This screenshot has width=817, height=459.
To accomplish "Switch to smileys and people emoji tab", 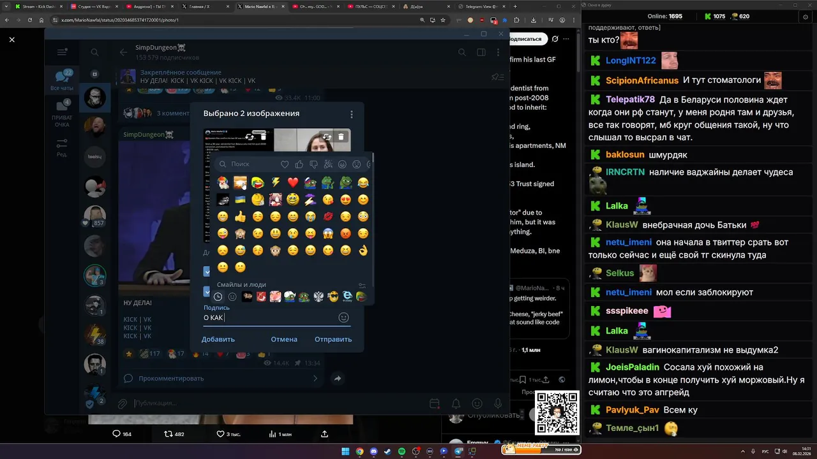I will [232, 296].
